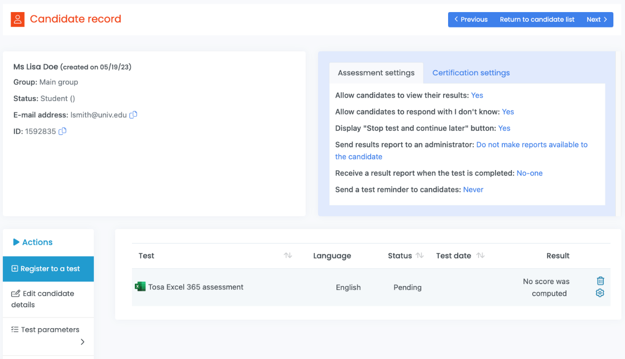The height and width of the screenshot is (359, 625).
Task: Click the Result column header
Action: coord(558,256)
